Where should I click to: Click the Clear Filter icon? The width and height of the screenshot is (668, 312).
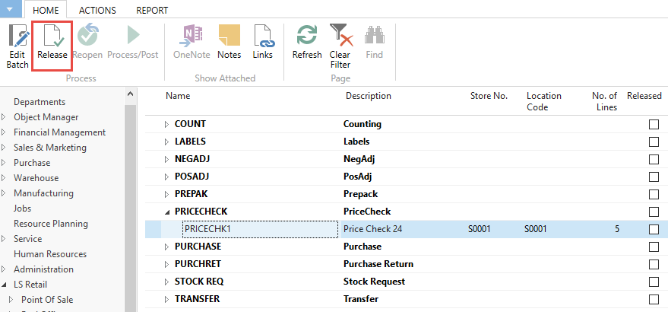coord(340,37)
